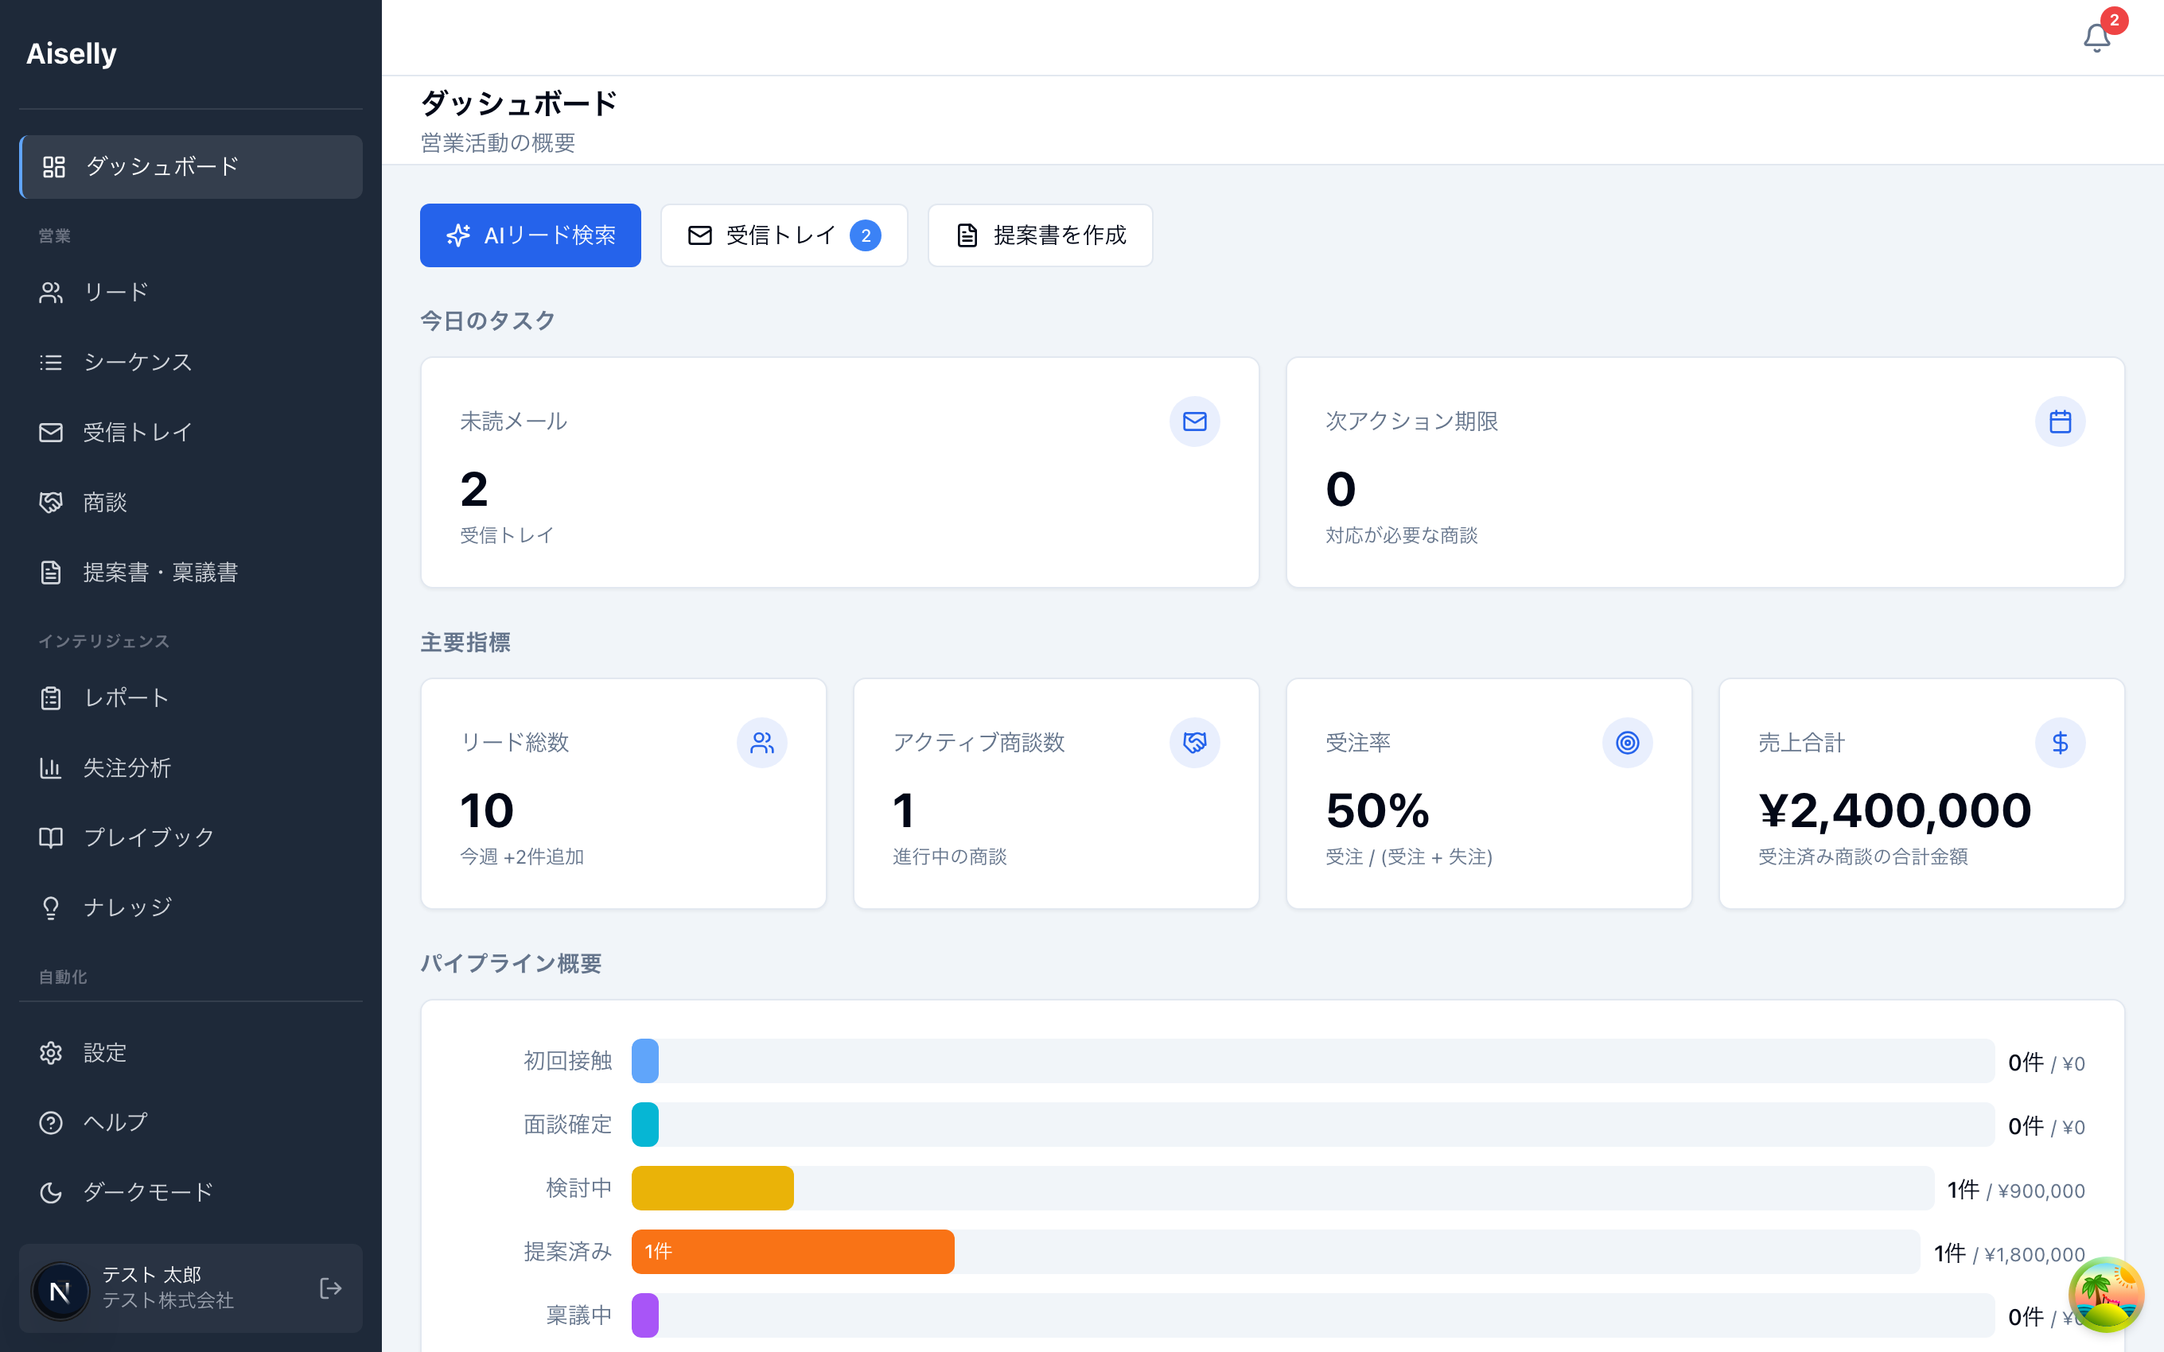Screen dimensions: 2164x1352
Task: Open the notification bell icon
Action: click(2096, 37)
